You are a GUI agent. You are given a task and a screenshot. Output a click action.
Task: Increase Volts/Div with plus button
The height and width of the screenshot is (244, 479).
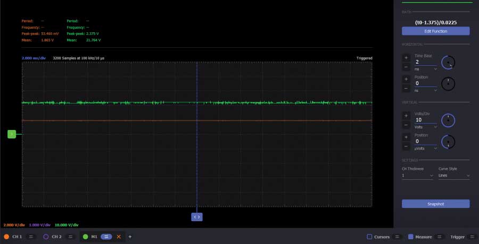[406, 115]
